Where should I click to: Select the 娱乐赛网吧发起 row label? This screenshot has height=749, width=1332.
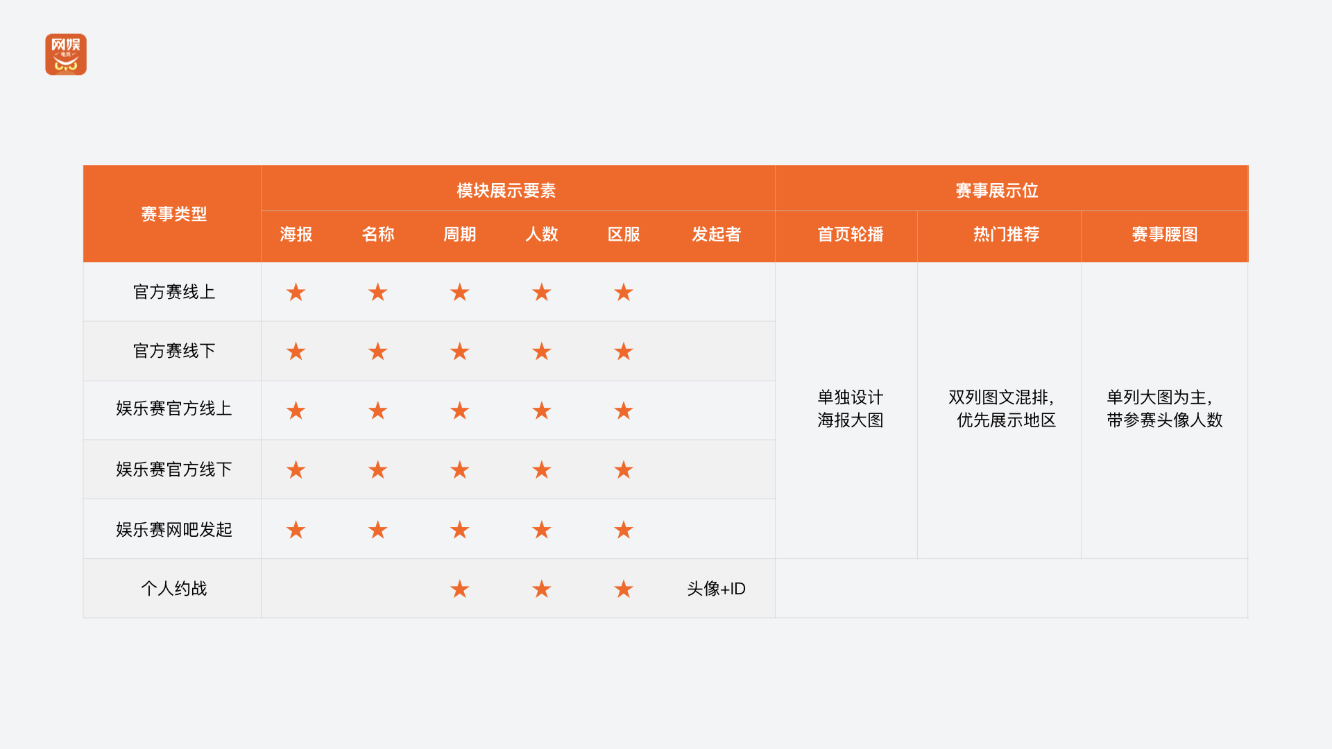tap(174, 530)
